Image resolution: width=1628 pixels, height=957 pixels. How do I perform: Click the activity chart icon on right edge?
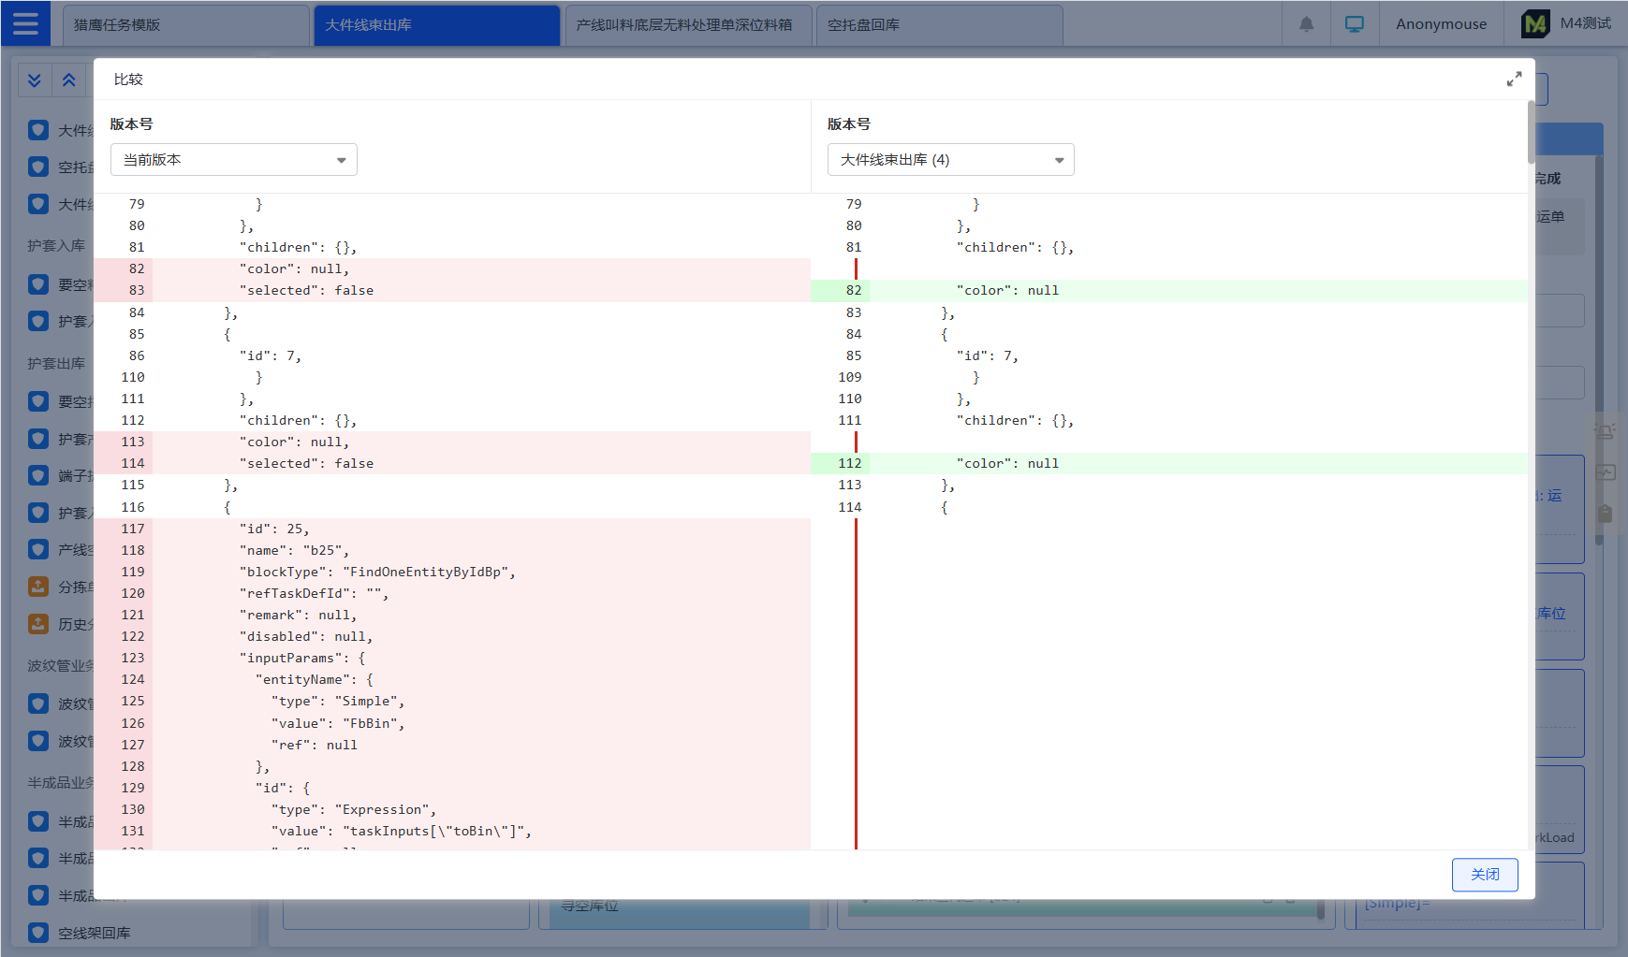[x=1605, y=472]
